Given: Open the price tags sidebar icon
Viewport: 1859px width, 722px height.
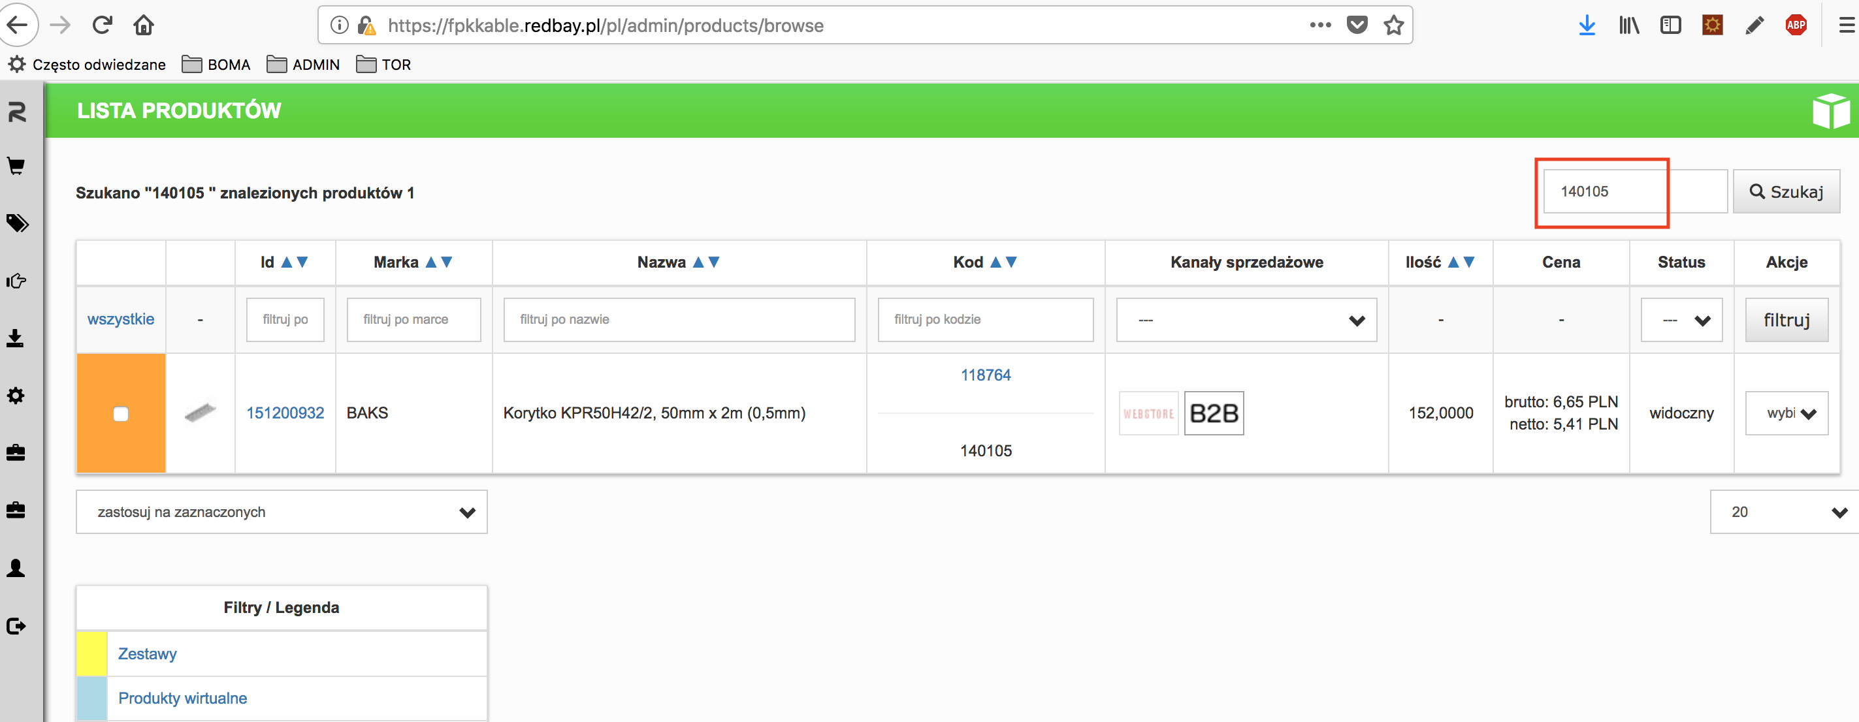Looking at the screenshot, I should click(16, 224).
